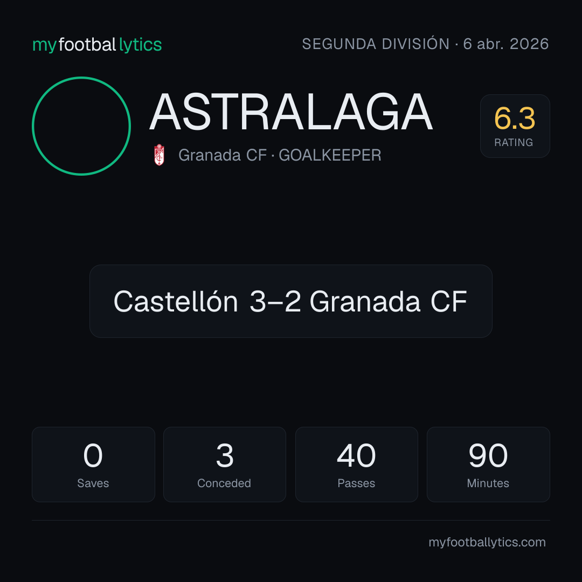582x582 pixels.
Task: Click the number 3 in Conceded card
Action: click(225, 455)
